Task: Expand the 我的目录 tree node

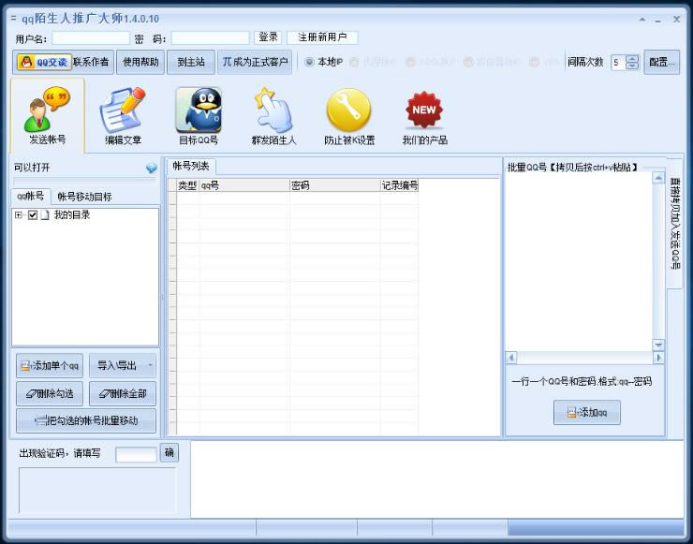Action: tap(19, 215)
